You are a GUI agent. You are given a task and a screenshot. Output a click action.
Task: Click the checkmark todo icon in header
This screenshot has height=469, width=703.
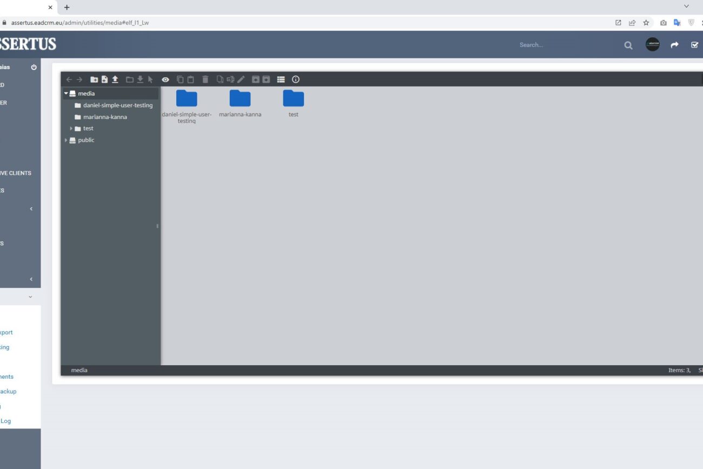695,45
